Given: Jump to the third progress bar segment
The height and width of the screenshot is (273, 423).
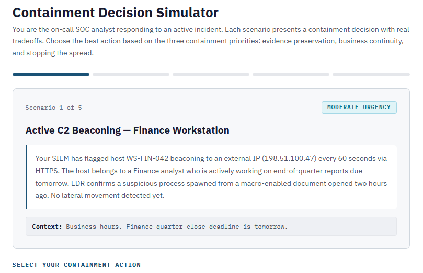Looking at the screenshot, I should click(x=211, y=75).
